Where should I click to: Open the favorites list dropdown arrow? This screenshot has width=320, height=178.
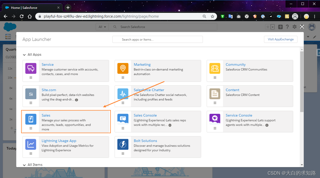point(272,27)
